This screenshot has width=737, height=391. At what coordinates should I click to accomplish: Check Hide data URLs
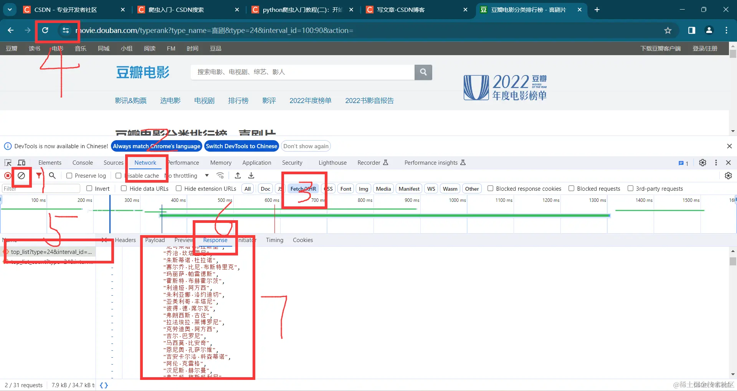(x=124, y=188)
